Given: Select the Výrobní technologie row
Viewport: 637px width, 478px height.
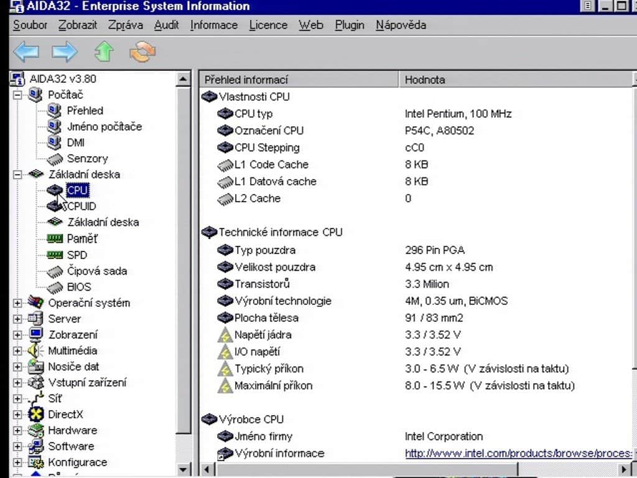Looking at the screenshot, I should pos(416,301).
